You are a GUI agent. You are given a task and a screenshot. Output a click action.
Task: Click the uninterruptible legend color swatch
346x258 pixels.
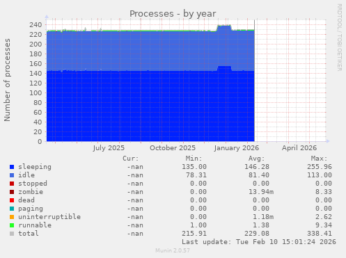coord(12,217)
